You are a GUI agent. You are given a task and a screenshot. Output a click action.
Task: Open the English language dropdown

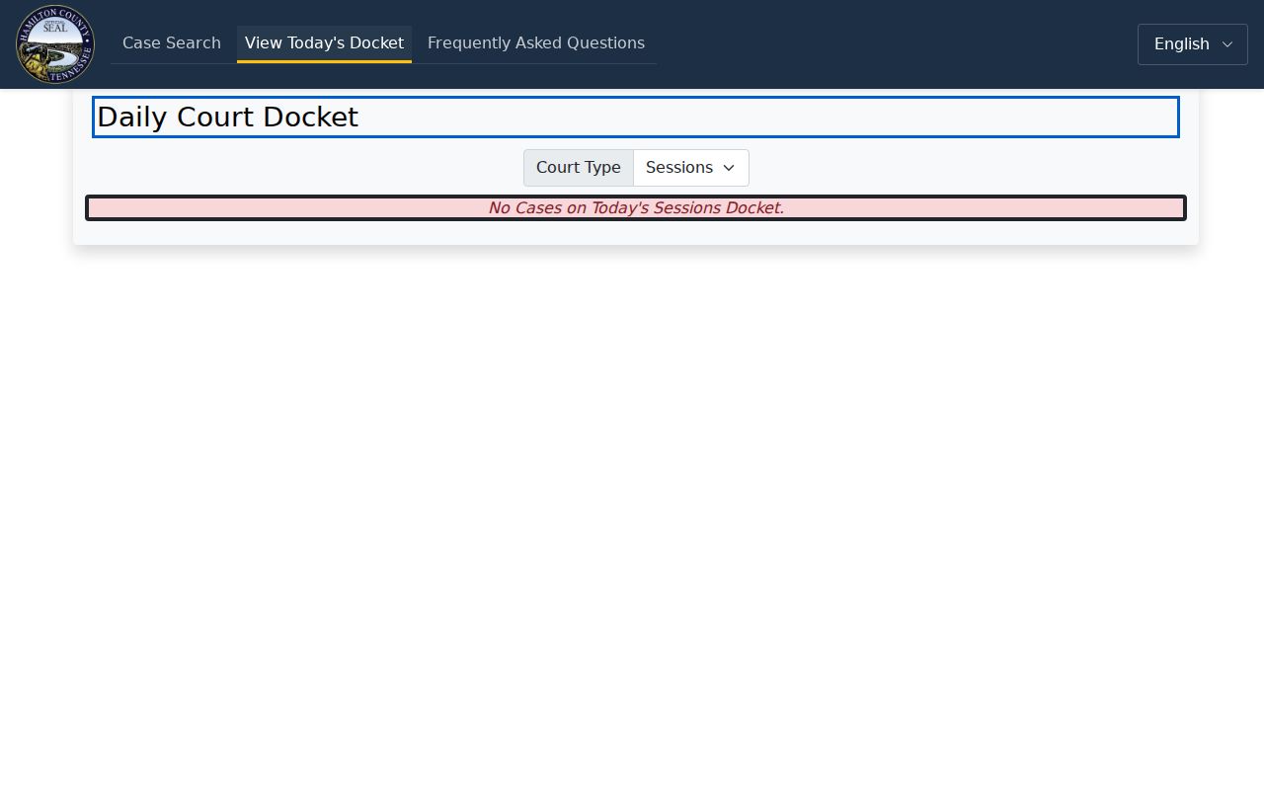coord(1193,44)
